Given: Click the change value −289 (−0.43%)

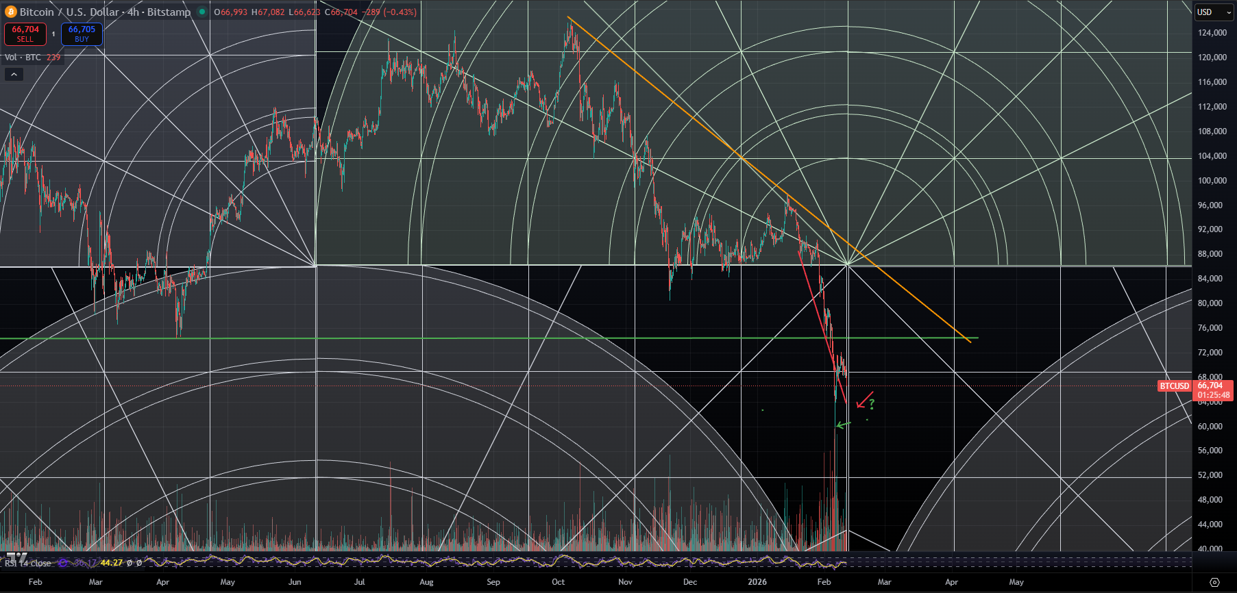Looking at the screenshot, I should [x=389, y=12].
